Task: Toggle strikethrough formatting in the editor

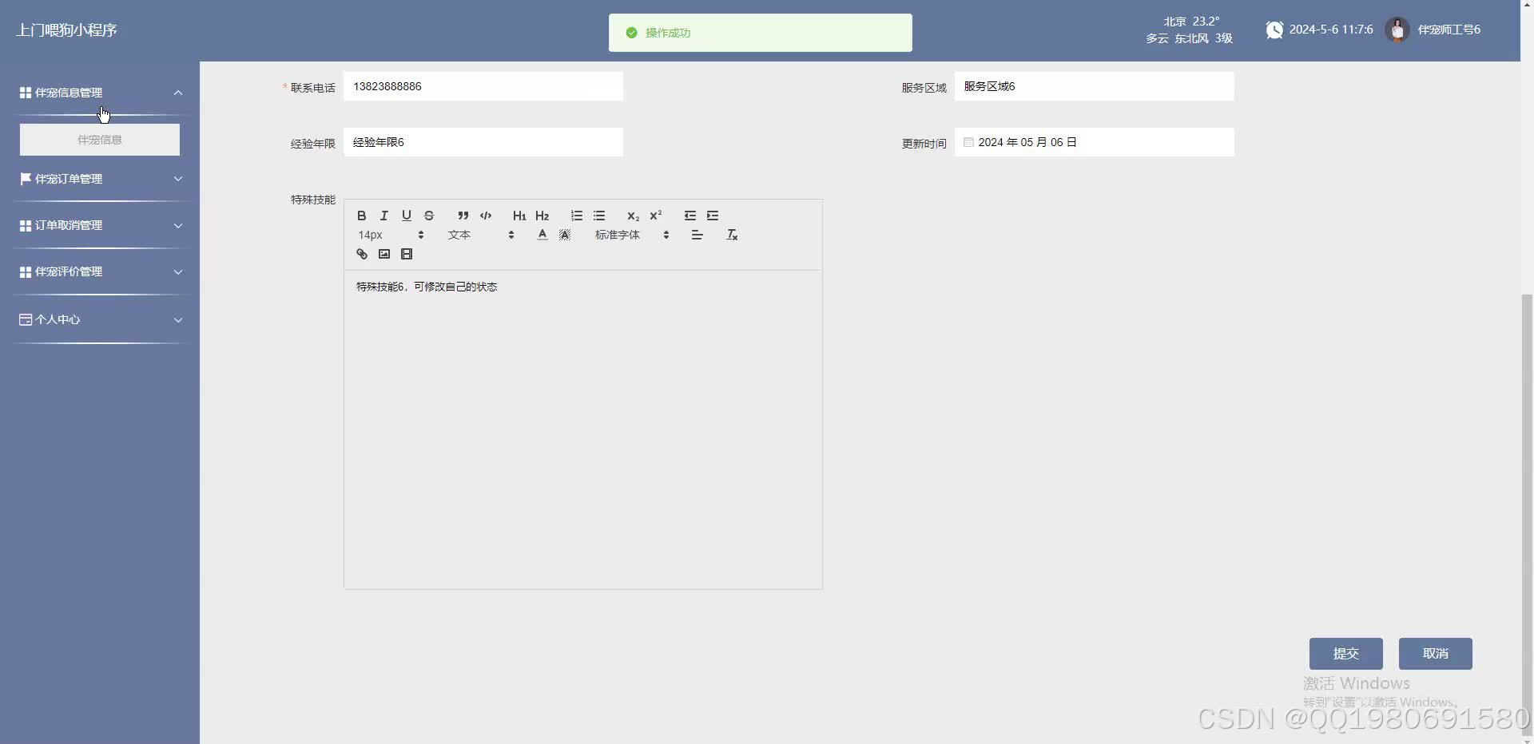Action: (428, 216)
